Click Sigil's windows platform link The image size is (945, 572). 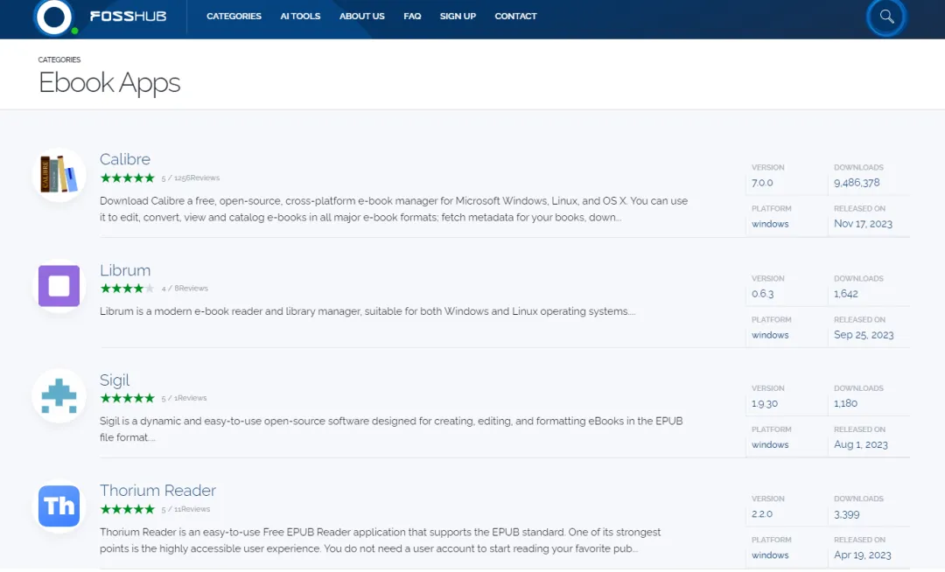[770, 444]
